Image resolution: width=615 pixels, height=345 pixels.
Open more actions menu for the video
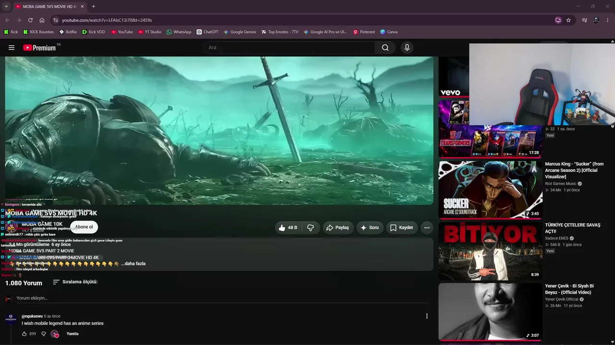click(427, 228)
